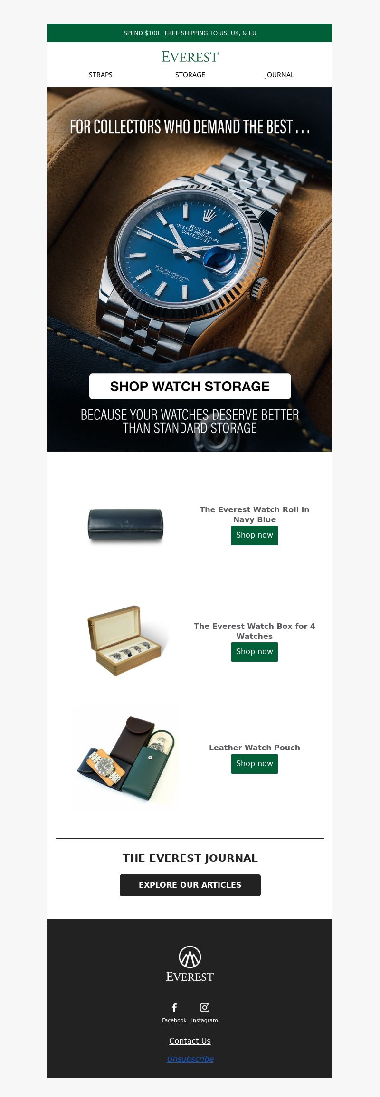
Task: Click the Facebook text link
Action: tap(174, 1020)
